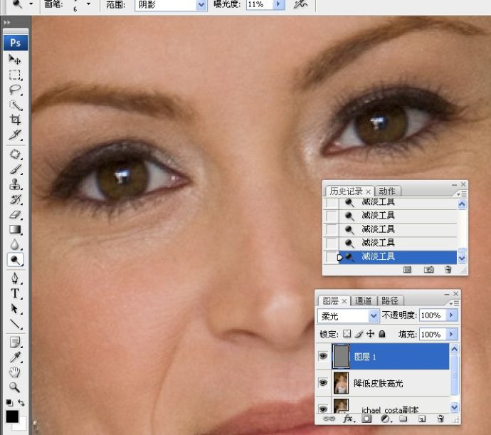
Task: Open the 填充 fill slider arrow
Action: point(452,335)
